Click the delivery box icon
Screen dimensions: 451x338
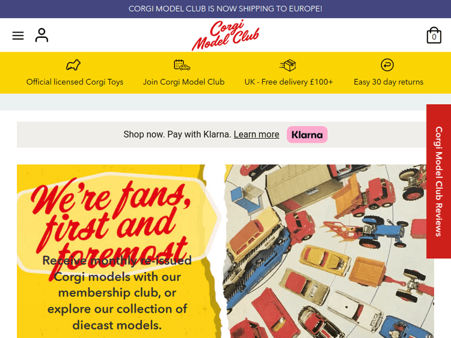coord(288,65)
